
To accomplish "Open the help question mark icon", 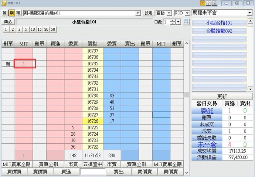I will 208,3.
